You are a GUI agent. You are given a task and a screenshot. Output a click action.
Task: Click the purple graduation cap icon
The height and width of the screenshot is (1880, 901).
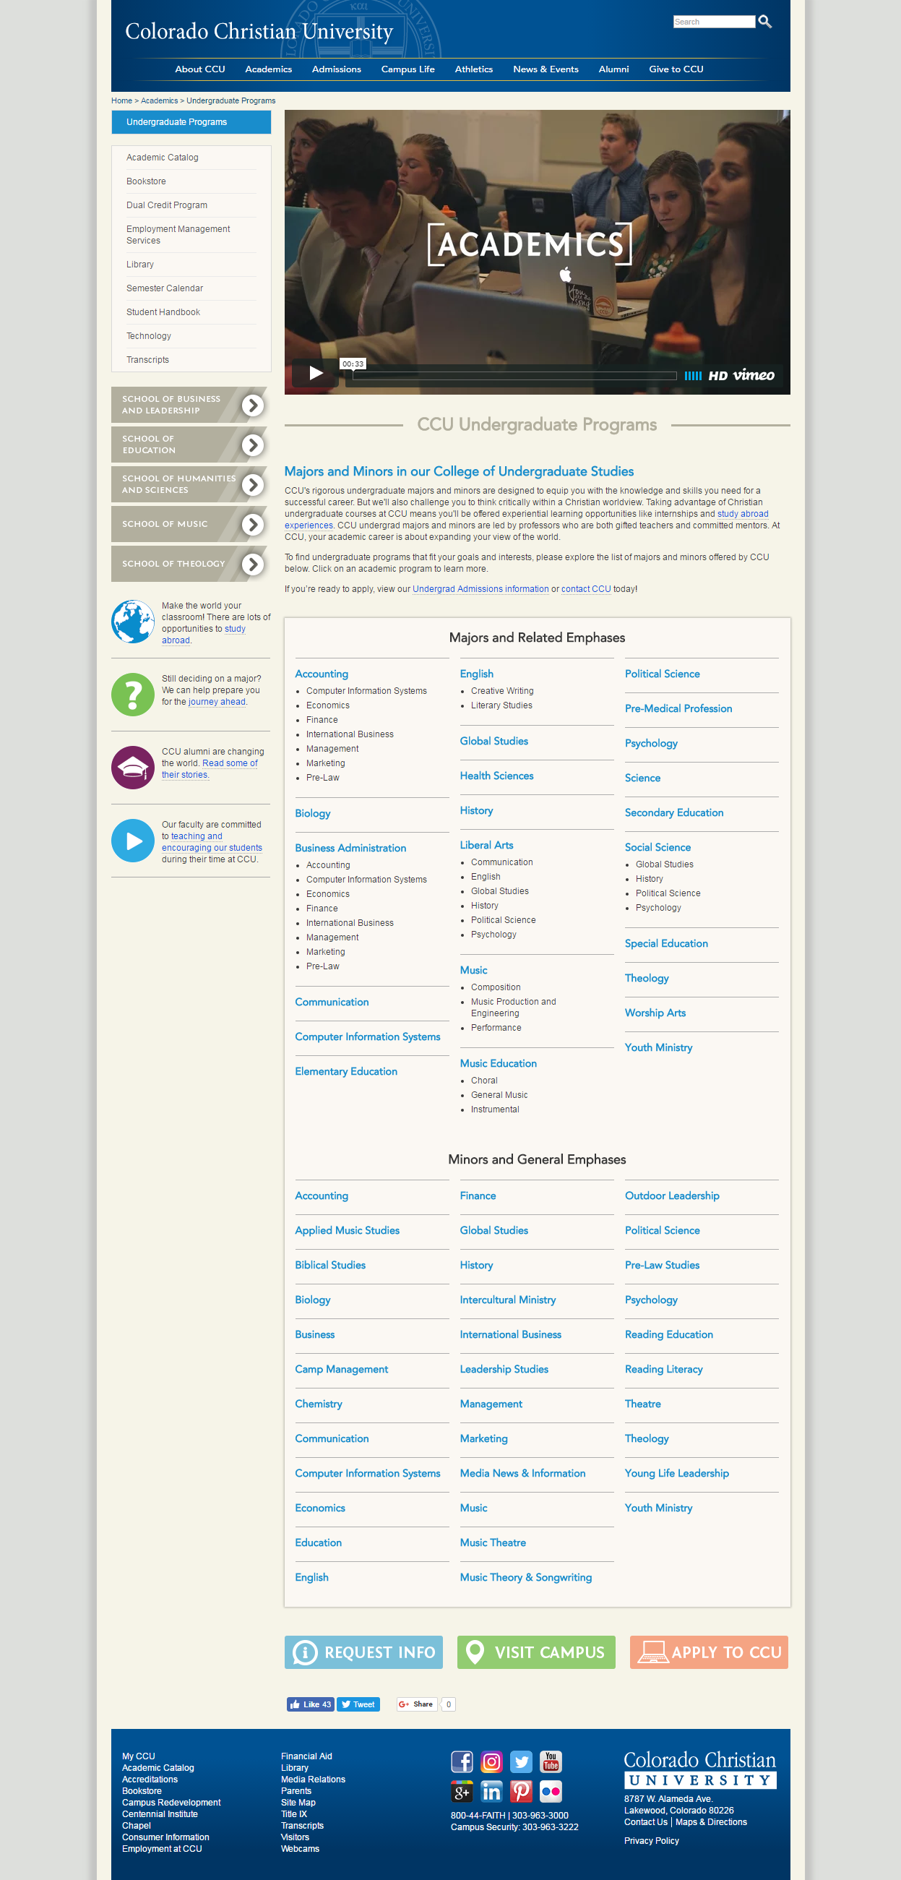coord(133,768)
